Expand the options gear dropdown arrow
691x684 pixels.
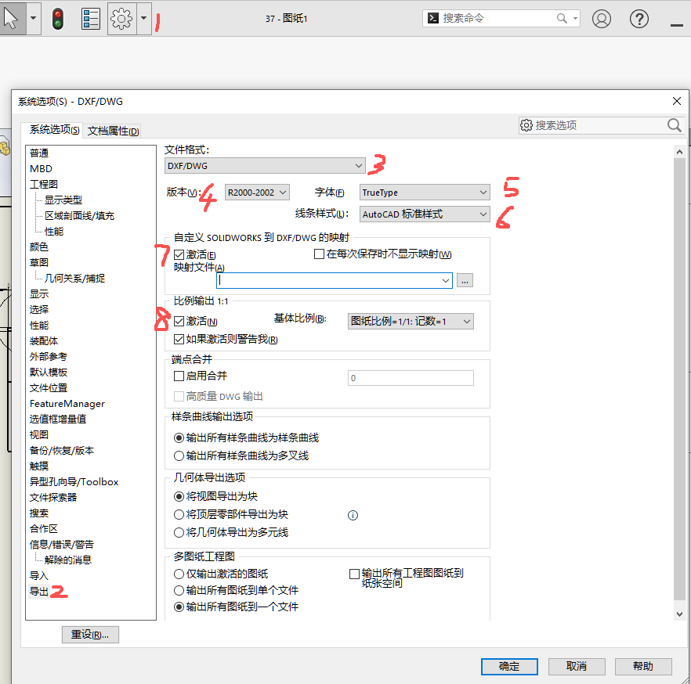143,19
